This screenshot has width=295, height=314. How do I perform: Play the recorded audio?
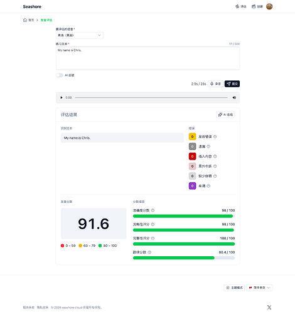click(x=62, y=97)
